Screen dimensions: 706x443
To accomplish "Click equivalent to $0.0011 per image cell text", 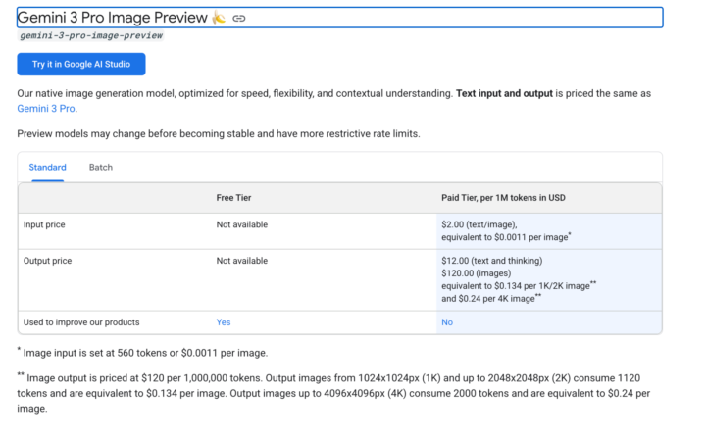I will tap(506, 237).
